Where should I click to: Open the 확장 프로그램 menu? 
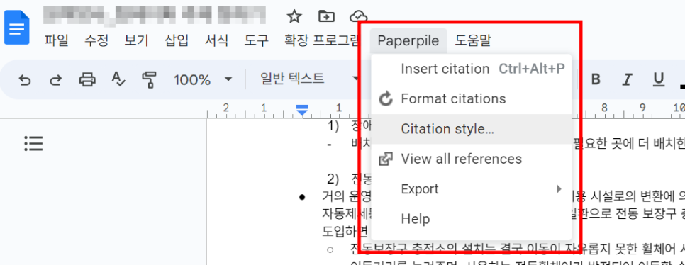[x=321, y=40]
